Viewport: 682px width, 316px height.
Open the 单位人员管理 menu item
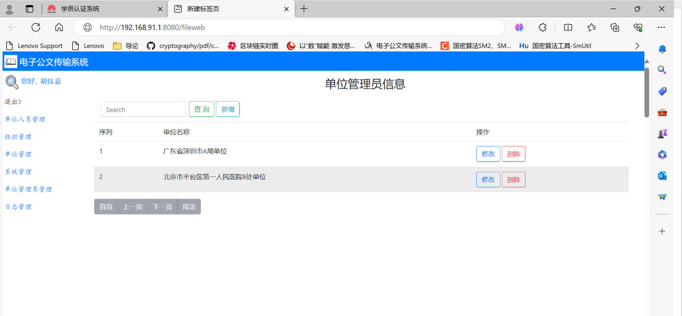click(25, 119)
